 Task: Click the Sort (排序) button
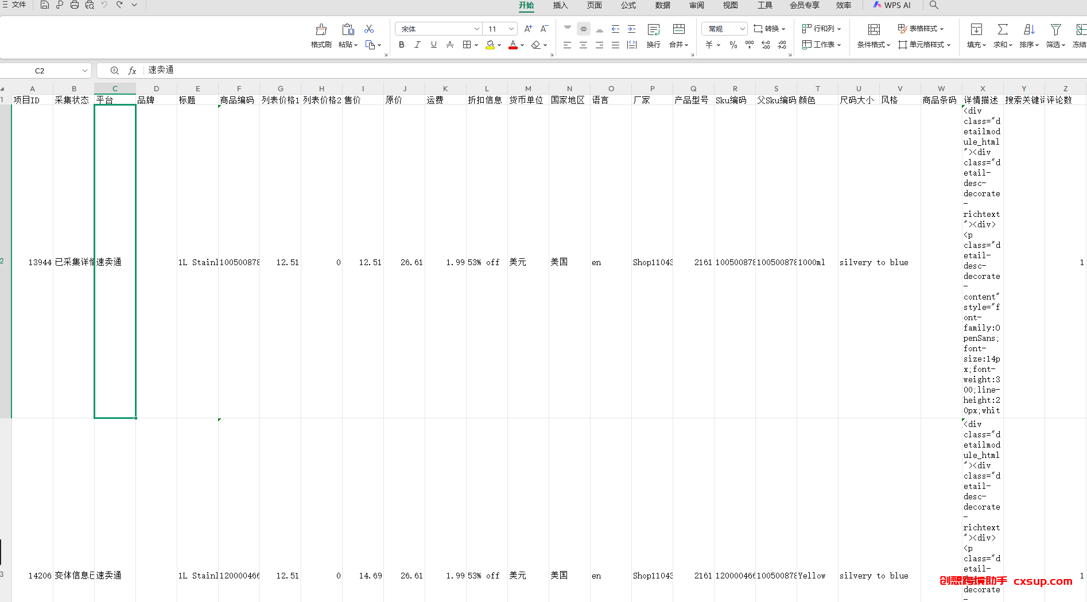(1029, 36)
